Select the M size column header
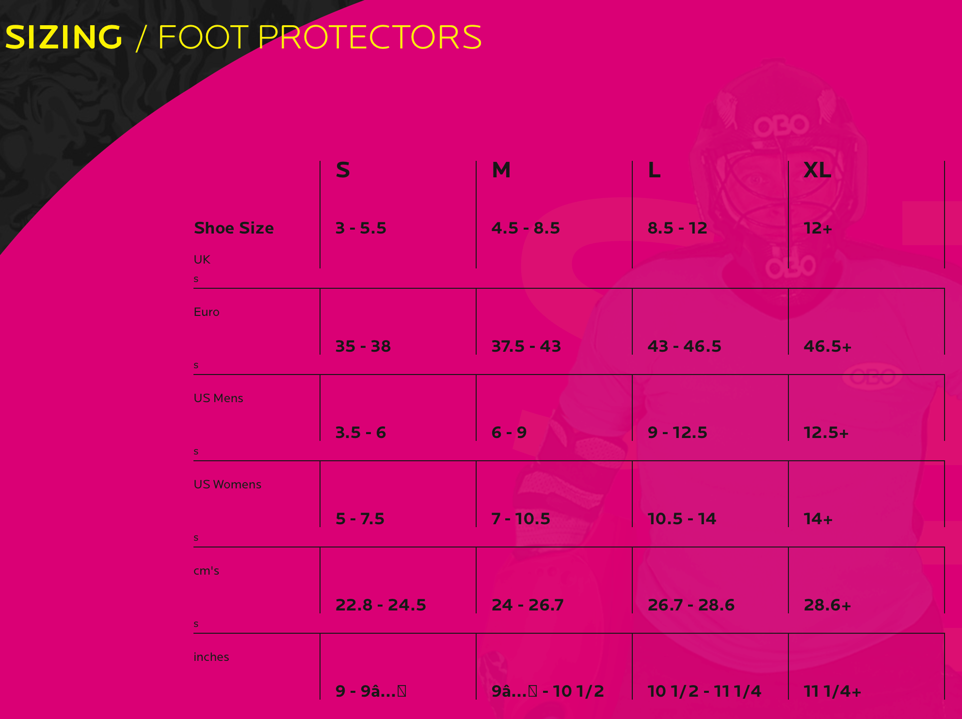 pos(501,170)
